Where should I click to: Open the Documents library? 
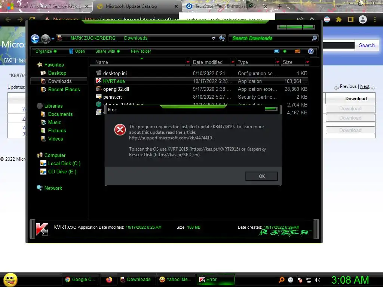57,114
